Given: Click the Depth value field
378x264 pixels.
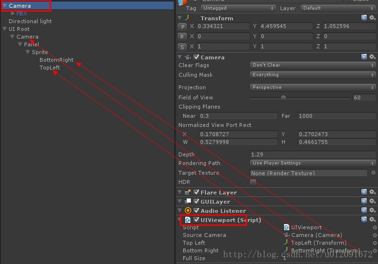Looking at the screenshot, I should click(313, 154).
